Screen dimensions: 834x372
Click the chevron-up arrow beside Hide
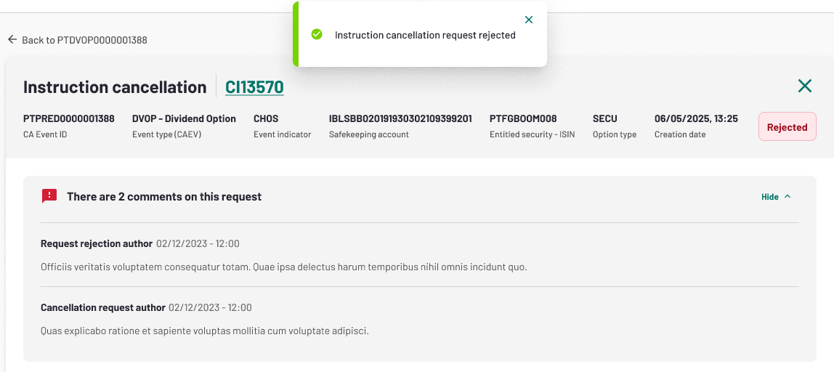click(788, 196)
